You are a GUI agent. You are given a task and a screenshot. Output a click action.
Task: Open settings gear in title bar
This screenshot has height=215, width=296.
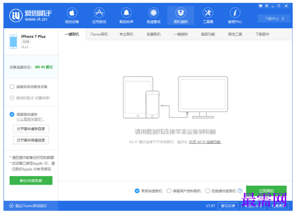267,6
